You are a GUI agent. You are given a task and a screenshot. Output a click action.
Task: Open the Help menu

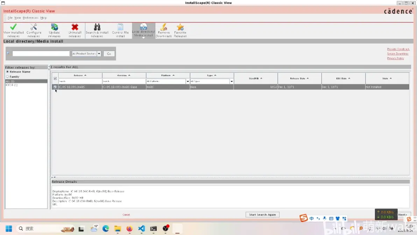pyautogui.click(x=43, y=18)
